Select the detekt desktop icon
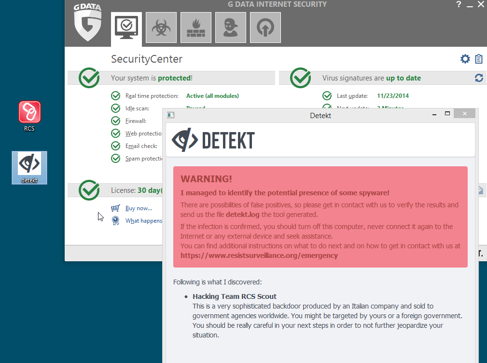Image resolution: width=487 pixels, height=363 pixels. tap(29, 168)
